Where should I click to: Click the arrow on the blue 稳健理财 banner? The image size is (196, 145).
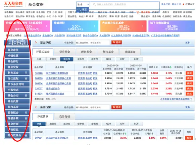95,26
